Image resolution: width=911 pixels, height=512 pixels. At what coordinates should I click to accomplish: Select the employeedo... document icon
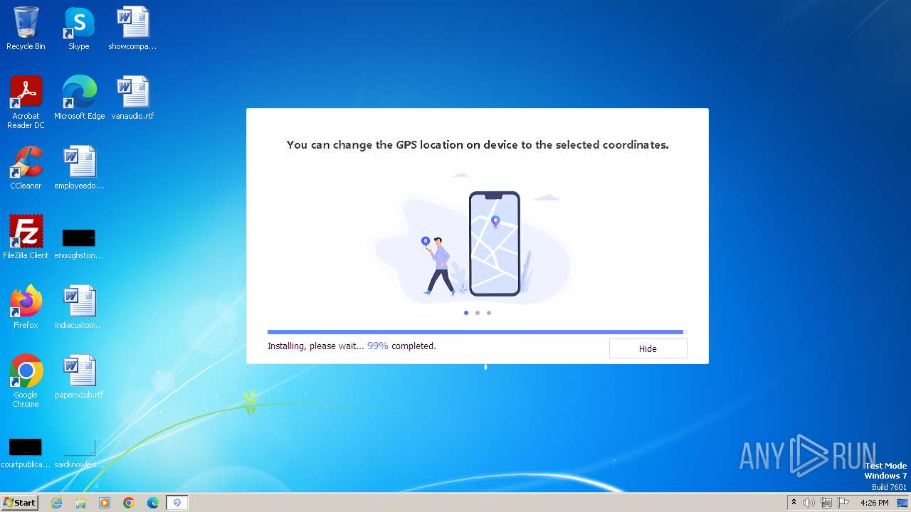click(x=79, y=168)
